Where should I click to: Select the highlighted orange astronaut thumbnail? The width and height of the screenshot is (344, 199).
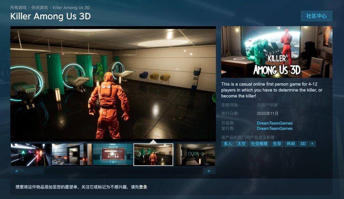(153, 155)
